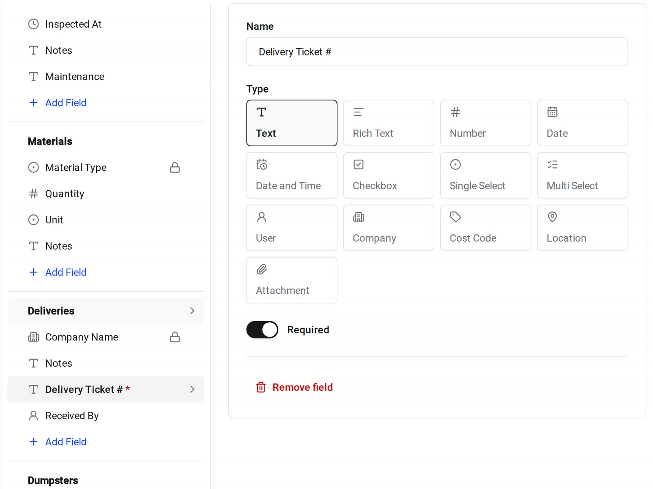This screenshot has height=489, width=653.
Task: Click the Company type building icon
Action: pyautogui.click(x=358, y=217)
